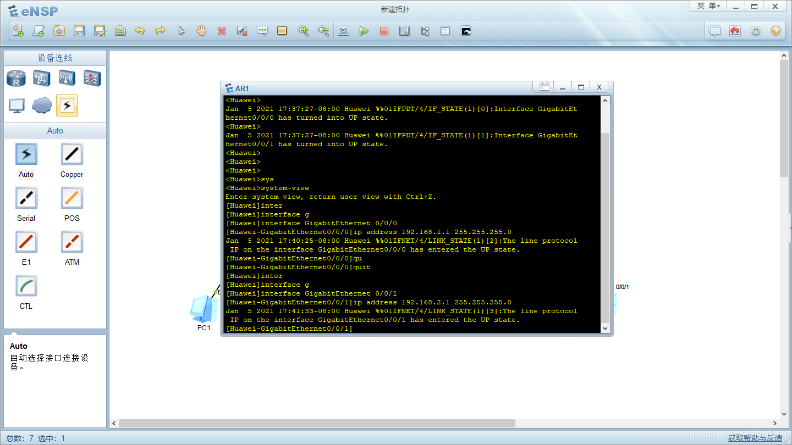This screenshot has width=792, height=445.
Task: Open the forum chat bubble icon
Action: pos(715,31)
